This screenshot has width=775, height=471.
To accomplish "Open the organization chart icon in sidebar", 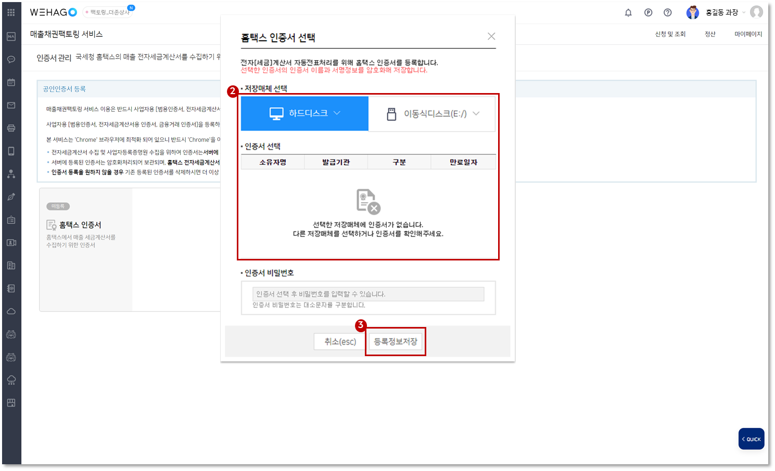I will tap(11, 174).
